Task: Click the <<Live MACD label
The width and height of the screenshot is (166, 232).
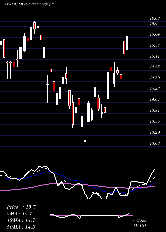Action: coord(140,223)
